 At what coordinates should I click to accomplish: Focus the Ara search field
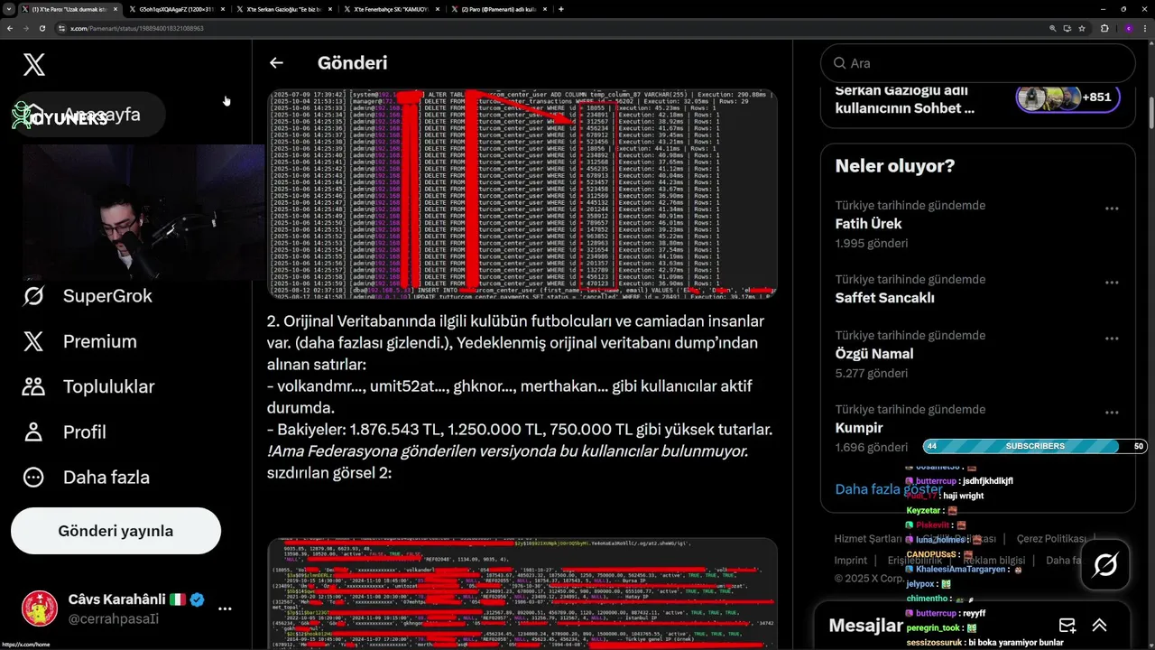point(977,63)
